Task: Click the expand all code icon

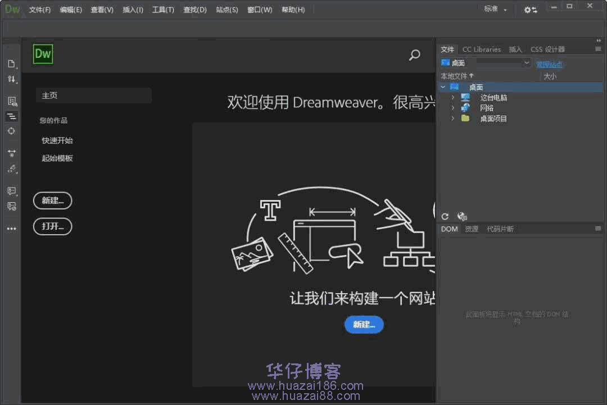Action: tap(12, 153)
